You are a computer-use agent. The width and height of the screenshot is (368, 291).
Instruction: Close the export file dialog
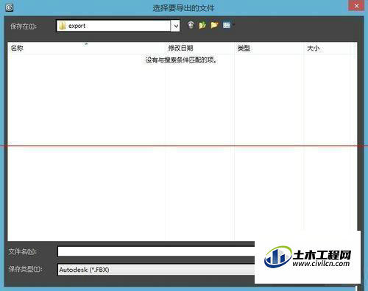click(x=356, y=6)
